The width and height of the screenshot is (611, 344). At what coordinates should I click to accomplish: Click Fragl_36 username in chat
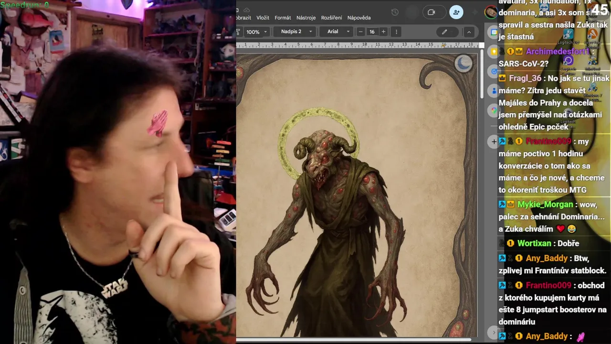point(525,78)
